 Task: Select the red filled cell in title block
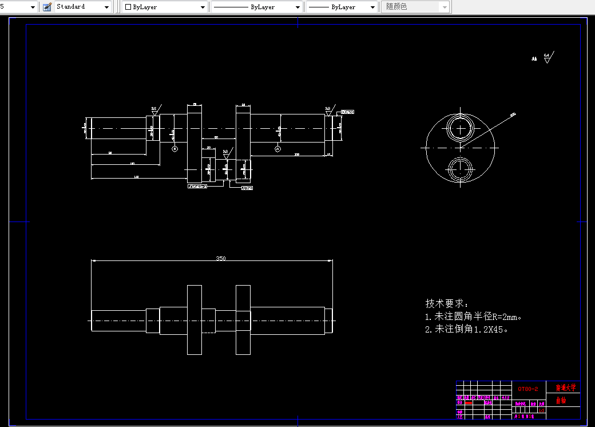469,403
